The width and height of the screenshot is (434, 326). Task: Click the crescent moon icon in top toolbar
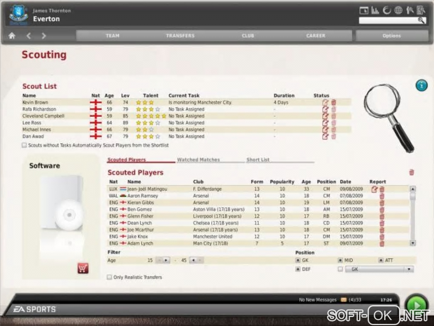[x=386, y=11]
